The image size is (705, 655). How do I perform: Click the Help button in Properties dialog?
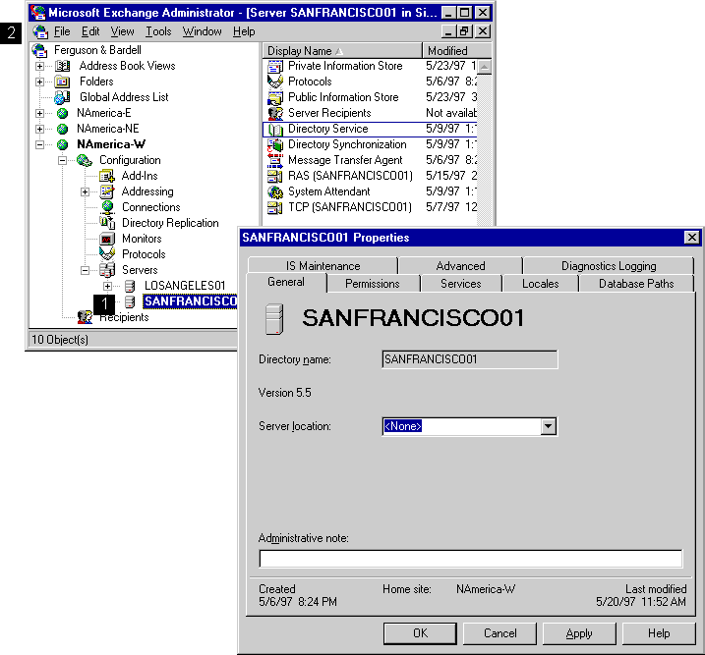coord(659,633)
